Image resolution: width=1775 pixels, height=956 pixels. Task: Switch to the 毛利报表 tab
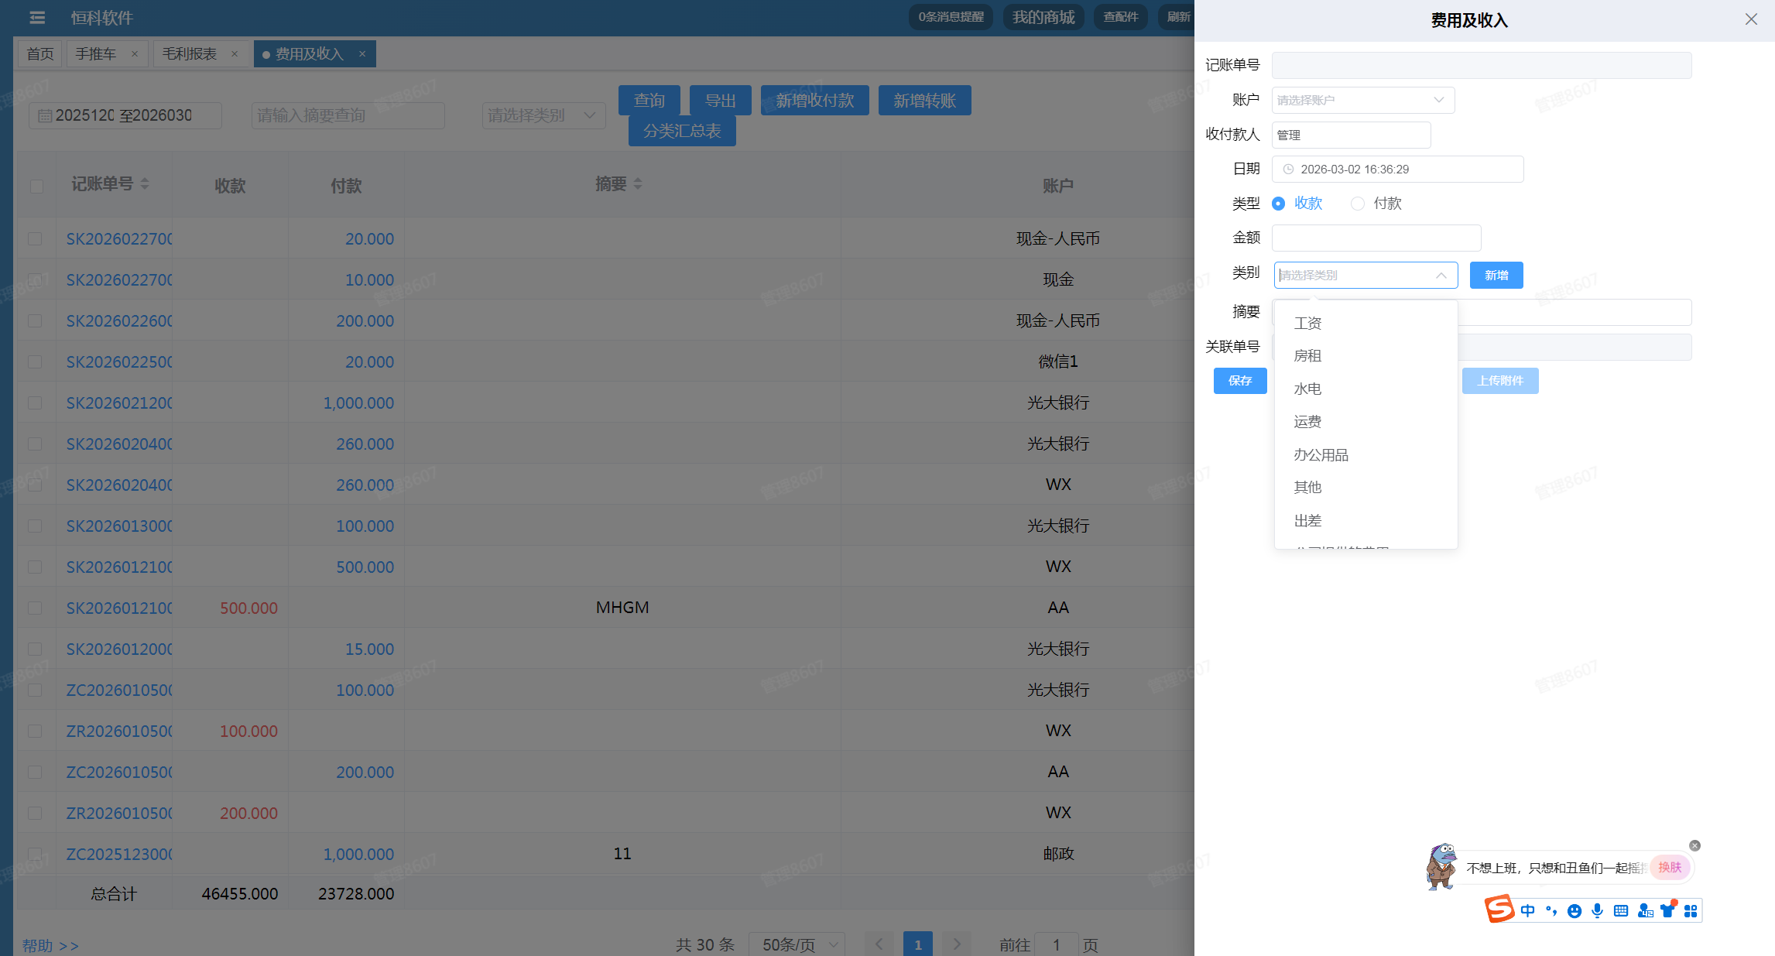coord(190,54)
